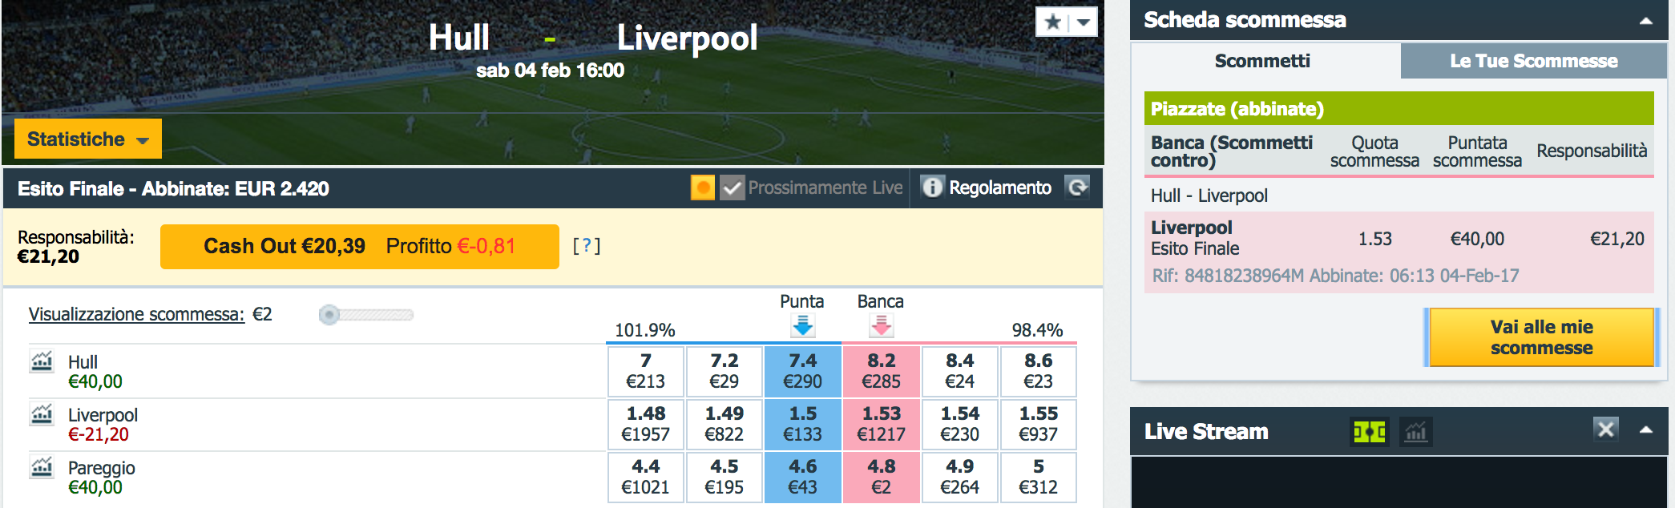Expand the Statistiche dropdown
The height and width of the screenshot is (508, 1675).
pos(88,139)
